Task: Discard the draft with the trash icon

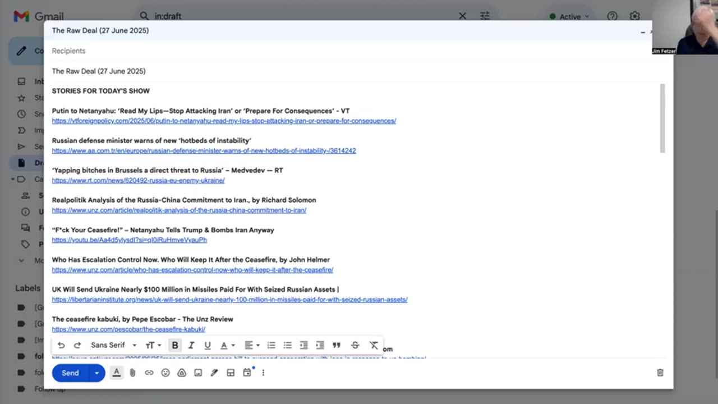Action: point(660,373)
